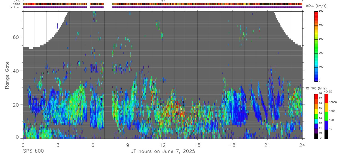Screen dimensions: 340x157
Task: Click the 14 label on TX FRQ legend
Action: (320, 113)
